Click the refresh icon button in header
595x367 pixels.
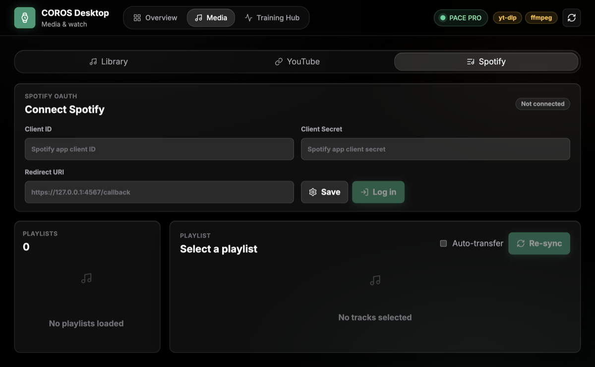[x=572, y=18]
